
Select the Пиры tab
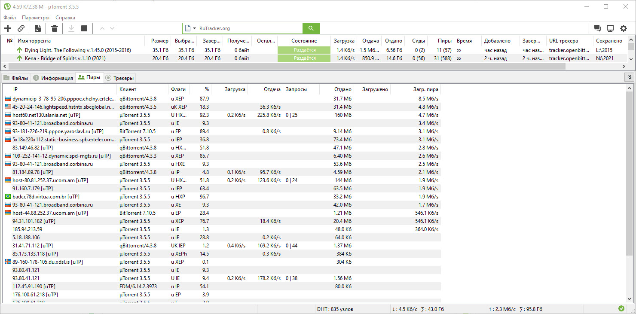pyautogui.click(x=89, y=78)
